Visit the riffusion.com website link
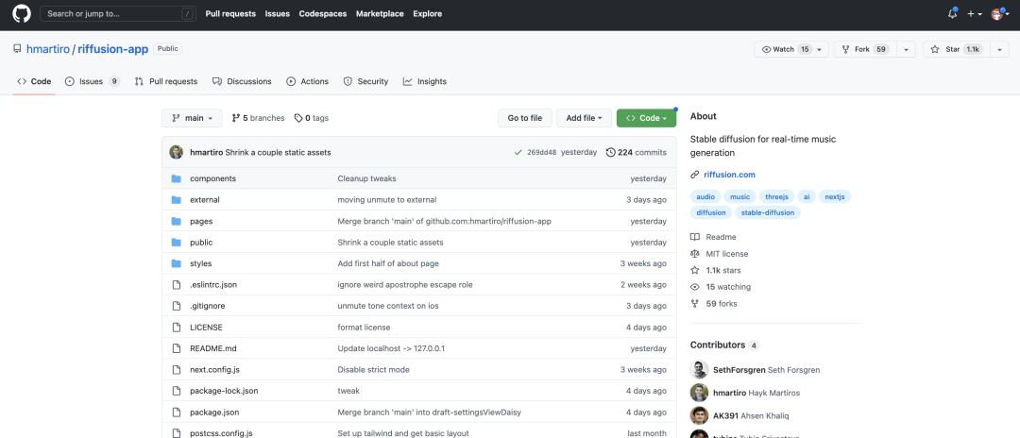 point(729,174)
